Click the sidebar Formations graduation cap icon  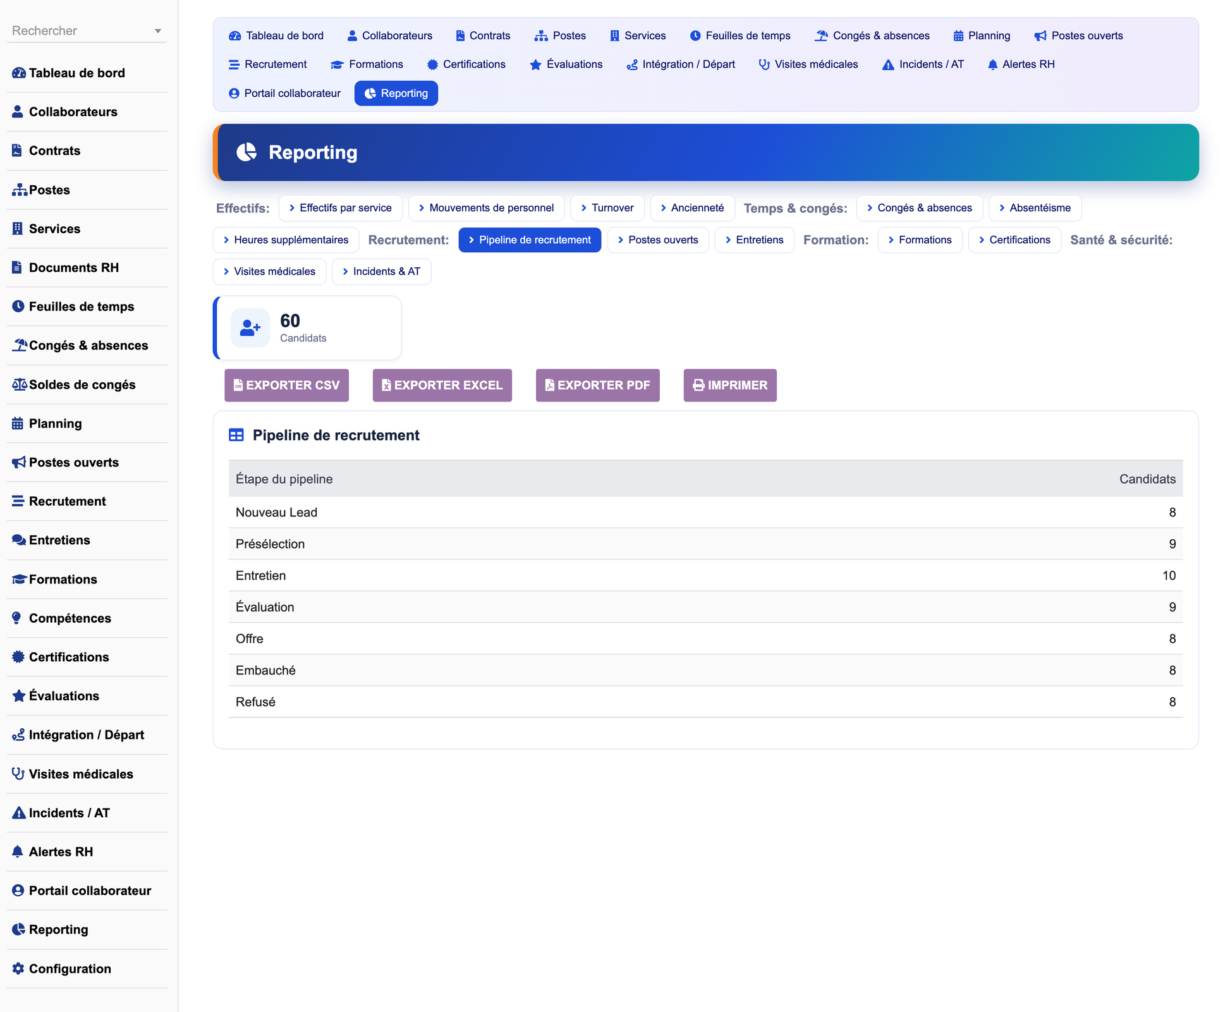click(20, 580)
